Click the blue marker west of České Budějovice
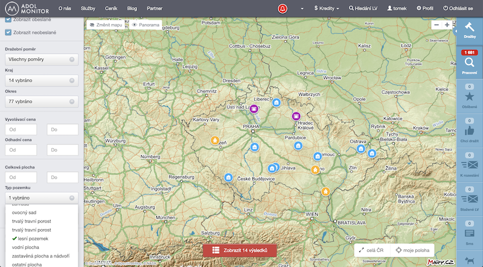The image size is (483, 267). pos(228,177)
